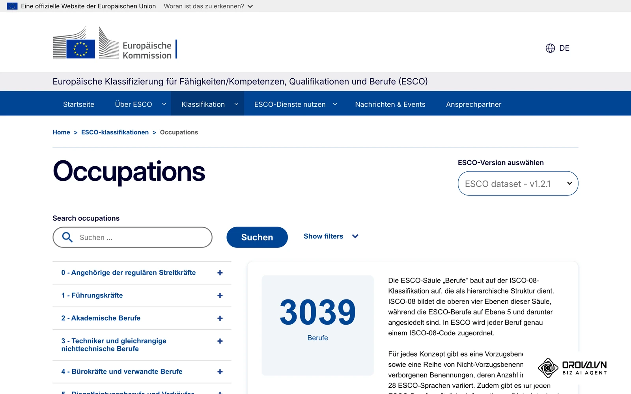Open the Ansprechpartner menu item

point(474,104)
